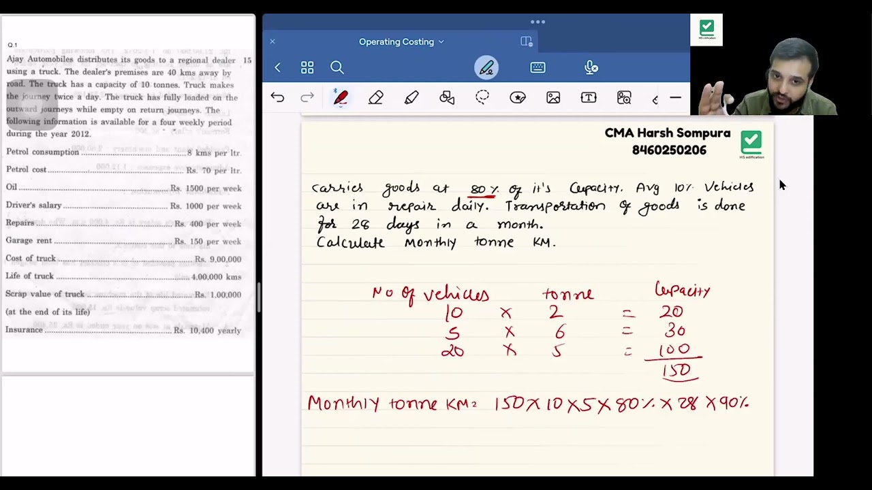Click the 'Garage rent' row

pyautogui.click(x=123, y=241)
